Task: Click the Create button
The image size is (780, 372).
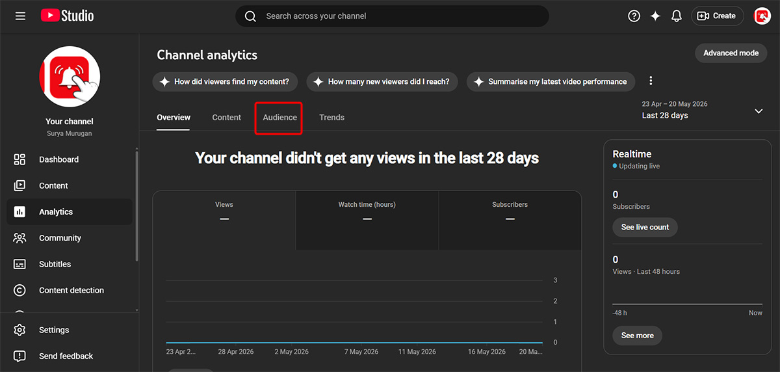Action: pyautogui.click(x=717, y=16)
